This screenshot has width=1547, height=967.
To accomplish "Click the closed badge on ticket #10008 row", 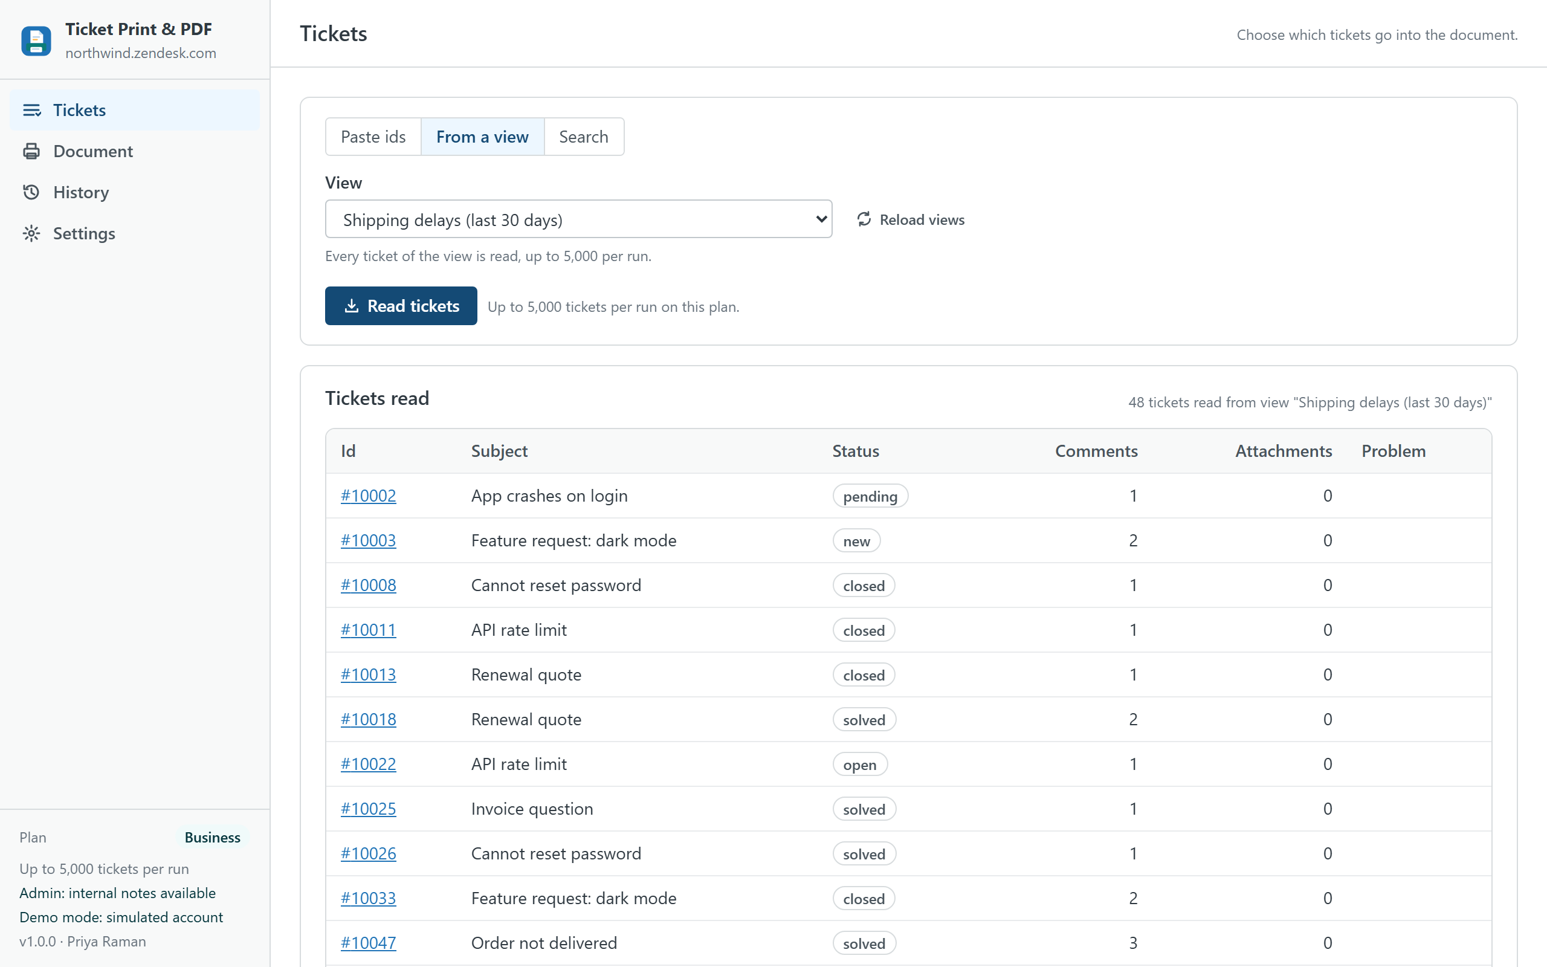I will (x=864, y=585).
